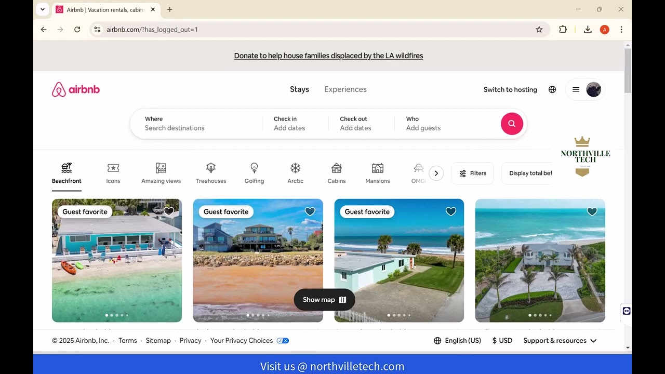Click the Show map button
This screenshot has height=374, width=665.
324,300
